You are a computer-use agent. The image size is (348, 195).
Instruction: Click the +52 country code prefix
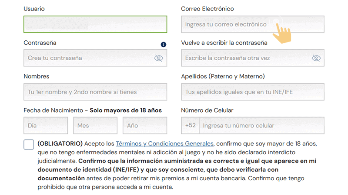tap(190, 126)
